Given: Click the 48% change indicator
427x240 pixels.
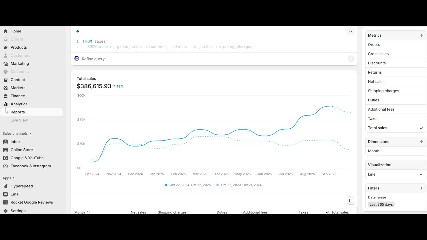Looking at the screenshot, I should click(118, 86).
